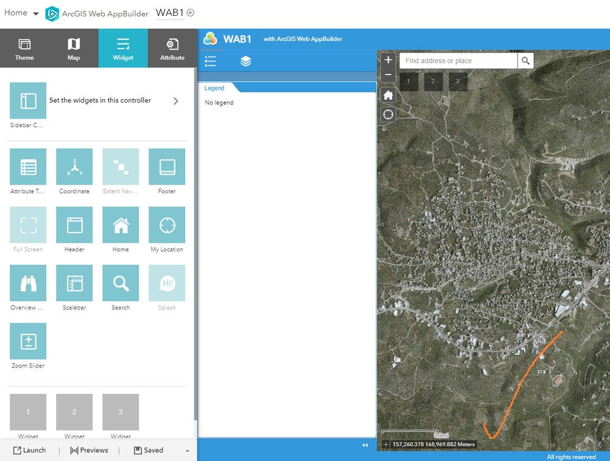Zoom in on the map
The image size is (610, 461).
388,59
